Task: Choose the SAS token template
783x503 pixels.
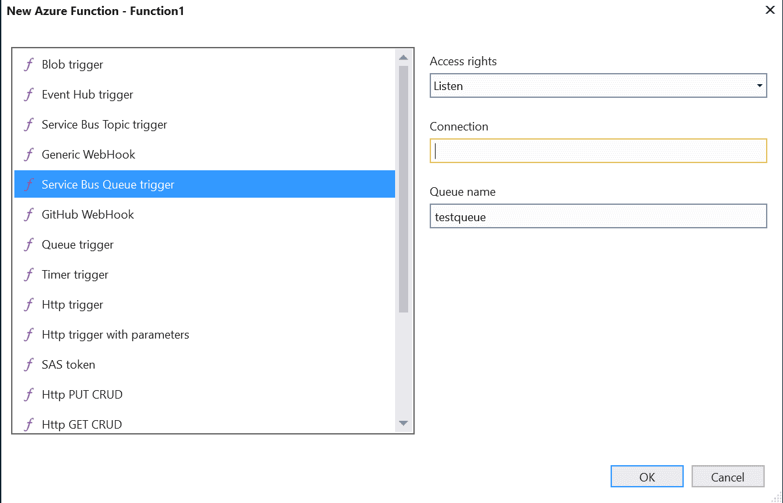Action: [x=205, y=364]
